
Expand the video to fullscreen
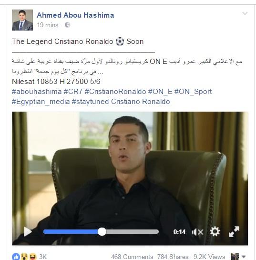[x=234, y=231]
